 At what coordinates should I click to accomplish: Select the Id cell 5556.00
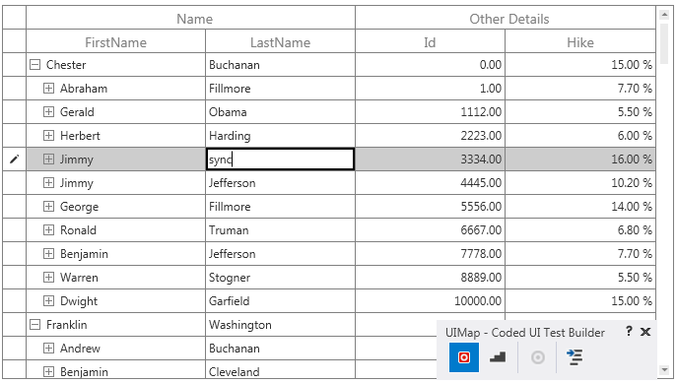[430, 207]
